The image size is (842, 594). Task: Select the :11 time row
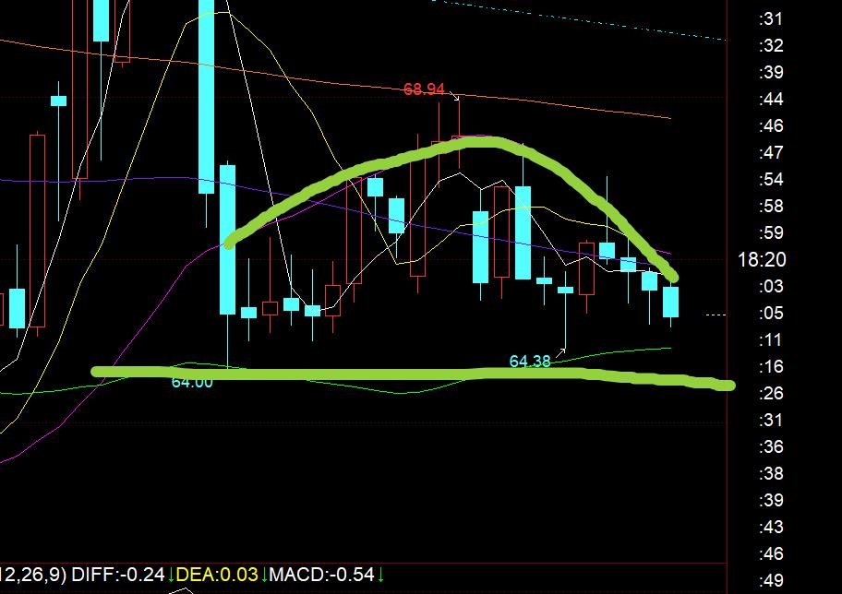[770, 340]
